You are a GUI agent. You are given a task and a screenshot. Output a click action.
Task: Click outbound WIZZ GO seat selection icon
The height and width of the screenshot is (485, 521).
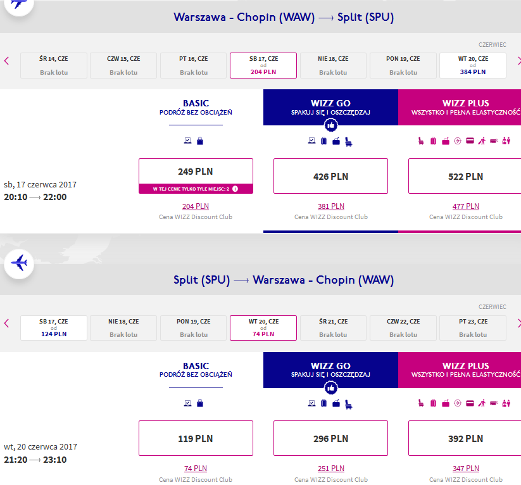(x=349, y=142)
